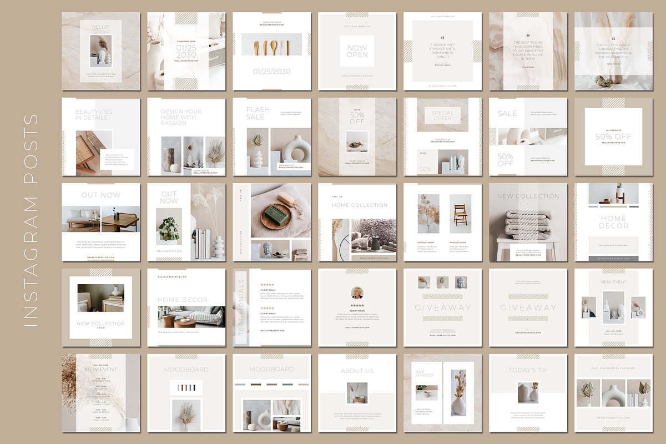Image resolution: width=666 pixels, height=444 pixels.
Task: Open the "SPECIAL OFFER" post template
Action: point(443,137)
